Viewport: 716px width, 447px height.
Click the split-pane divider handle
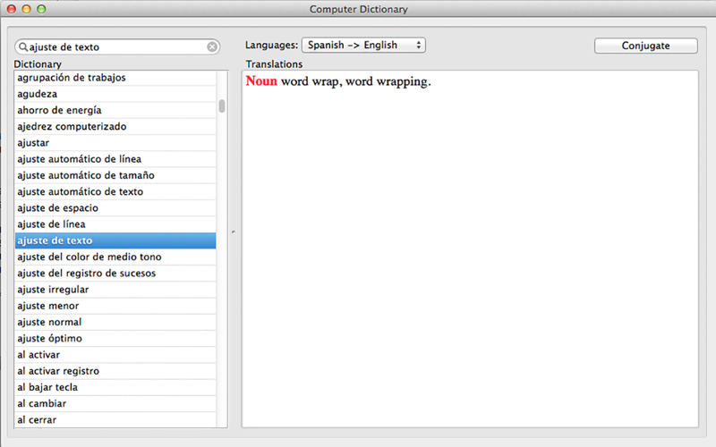coord(234,232)
